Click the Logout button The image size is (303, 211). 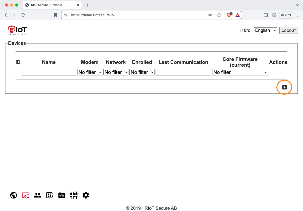[288, 30]
